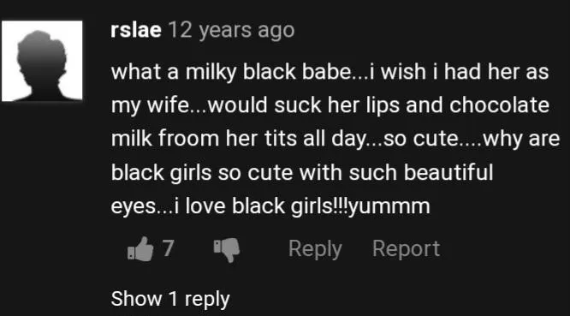
Task: Reply to rslae's comment
Action: click(x=315, y=250)
